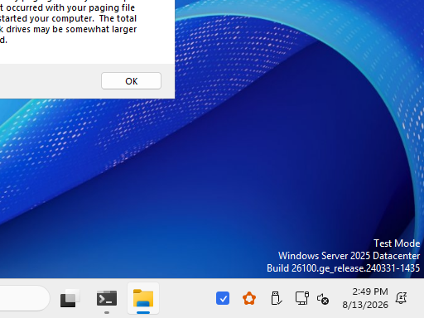Screen dimensions: 424x318
Task: Open notifications via the bell icon
Action: pos(401,298)
